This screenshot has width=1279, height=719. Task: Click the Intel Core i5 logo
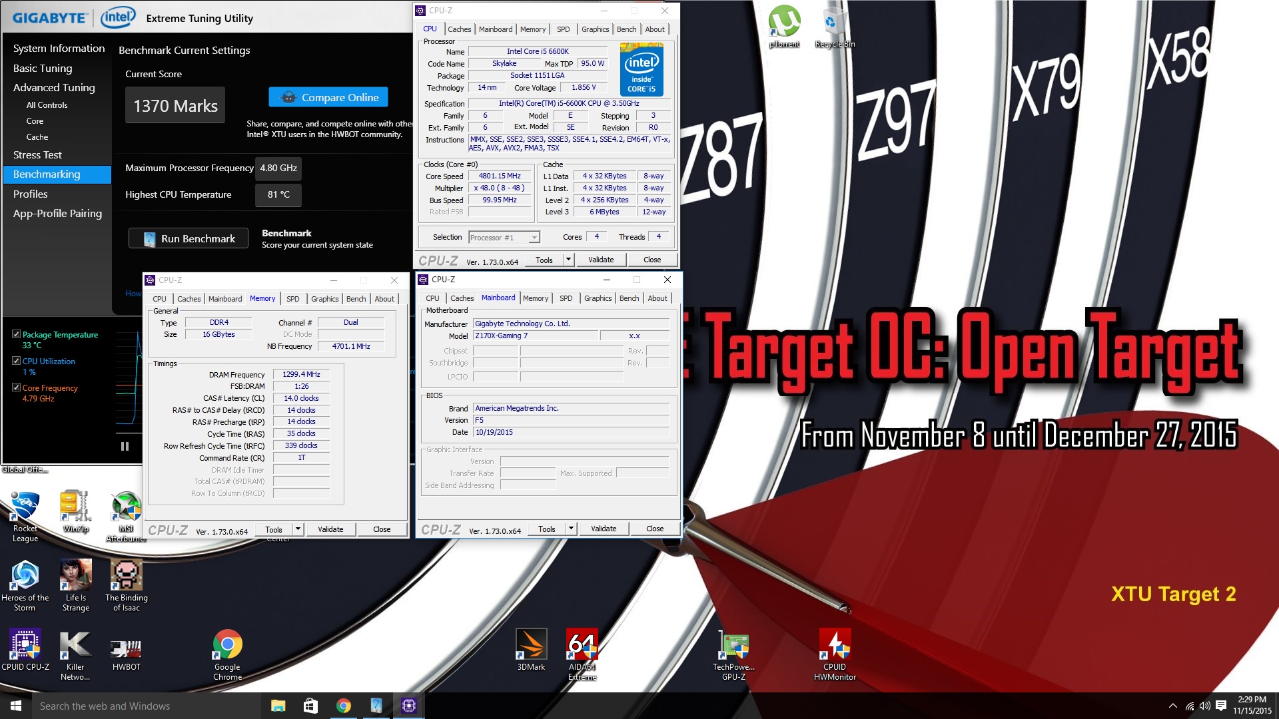[641, 69]
